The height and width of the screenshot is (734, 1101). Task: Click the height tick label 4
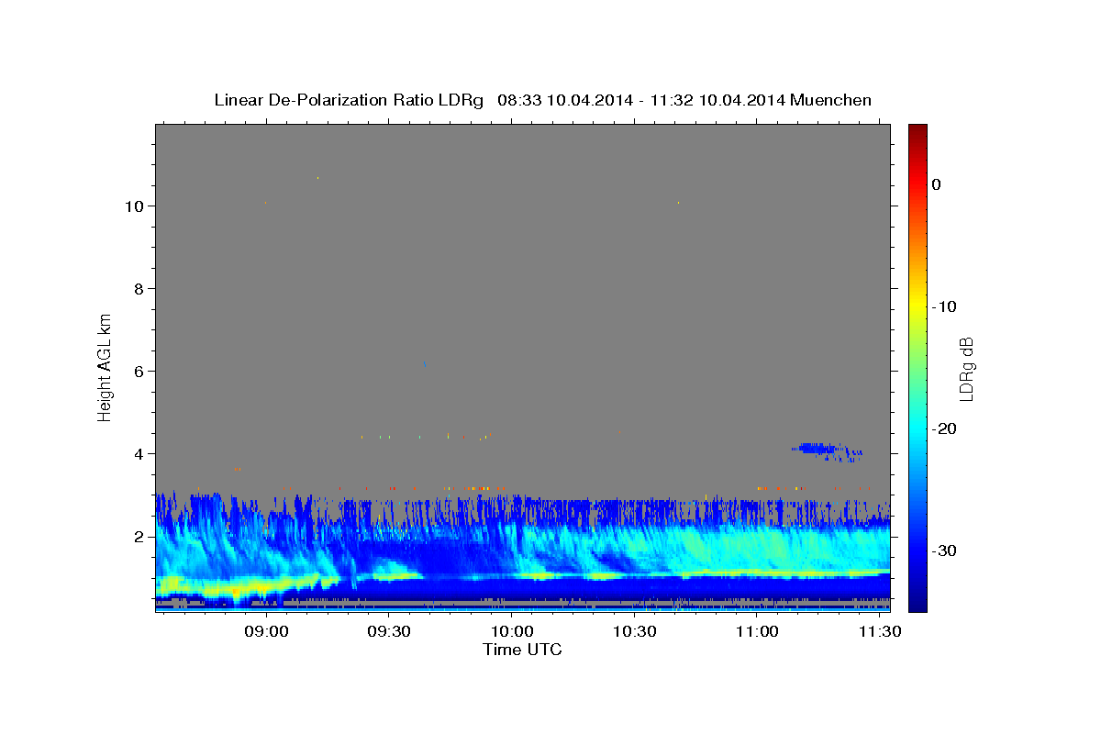click(139, 454)
